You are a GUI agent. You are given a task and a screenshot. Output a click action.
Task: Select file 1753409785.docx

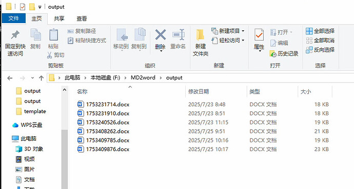(108, 140)
